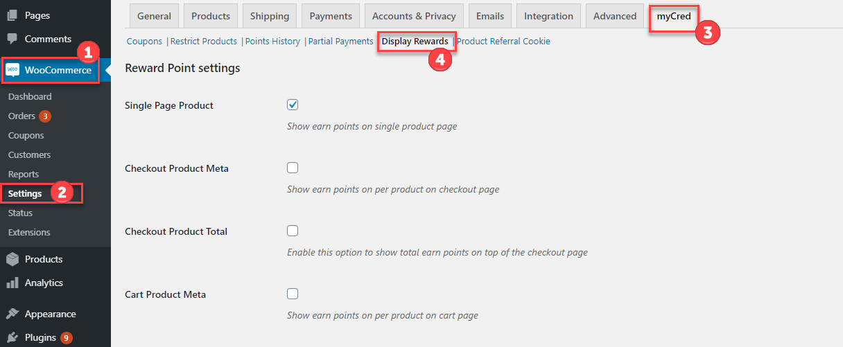Click the WooCommerce logo icon
Image resolution: width=843 pixels, height=347 pixels.
pyautogui.click(x=12, y=70)
